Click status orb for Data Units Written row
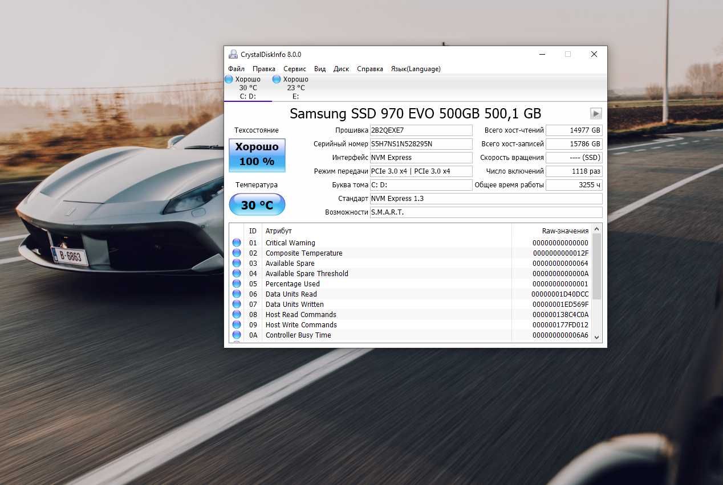The image size is (723, 485). tap(237, 305)
